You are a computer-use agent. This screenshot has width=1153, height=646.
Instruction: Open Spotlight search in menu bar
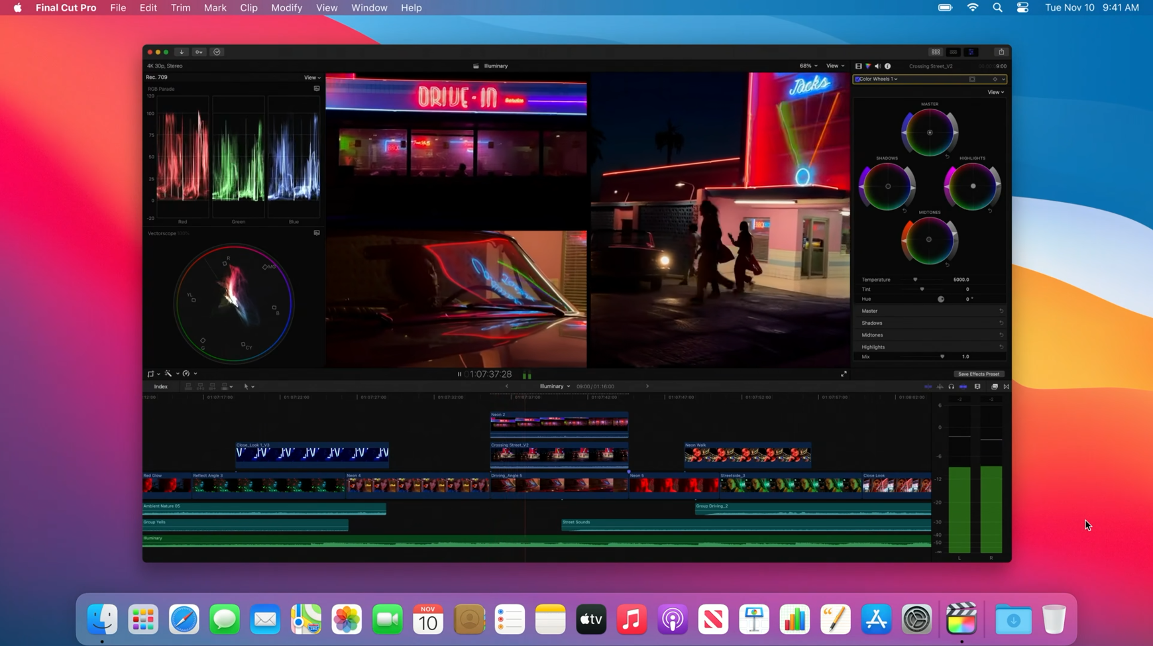pyautogui.click(x=997, y=8)
